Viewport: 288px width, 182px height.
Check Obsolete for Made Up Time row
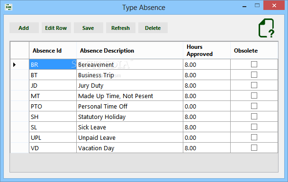point(254,96)
